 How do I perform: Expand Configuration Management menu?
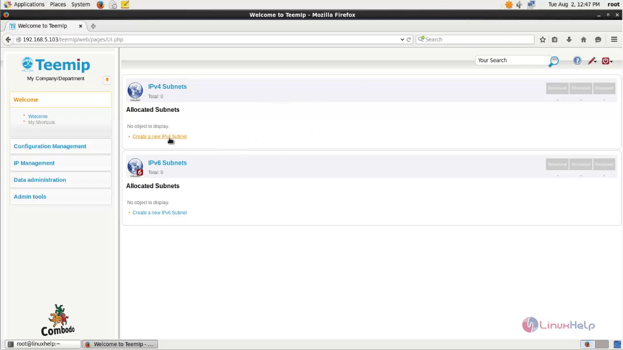pyautogui.click(x=60, y=146)
